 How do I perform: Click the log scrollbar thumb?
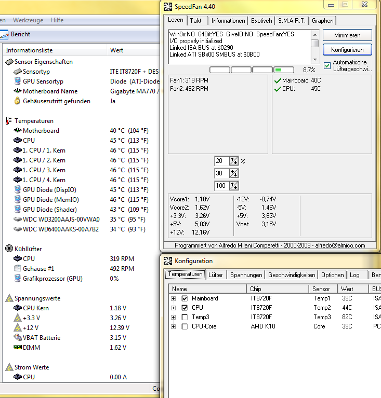(x=315, y=43)
